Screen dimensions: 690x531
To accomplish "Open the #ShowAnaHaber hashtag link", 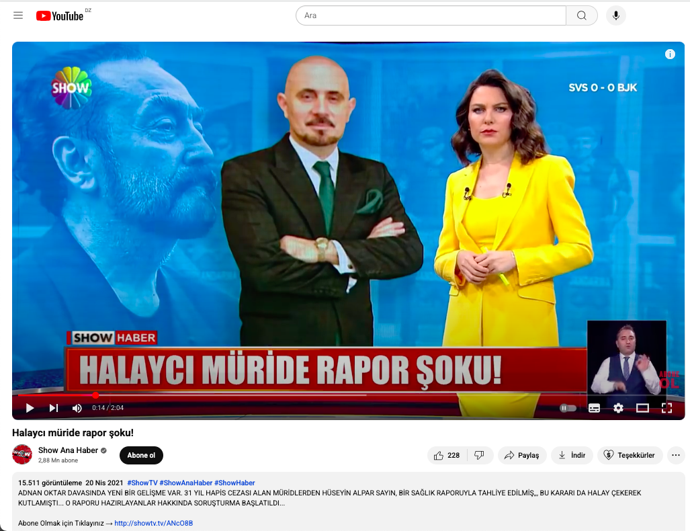I will 185,483.
